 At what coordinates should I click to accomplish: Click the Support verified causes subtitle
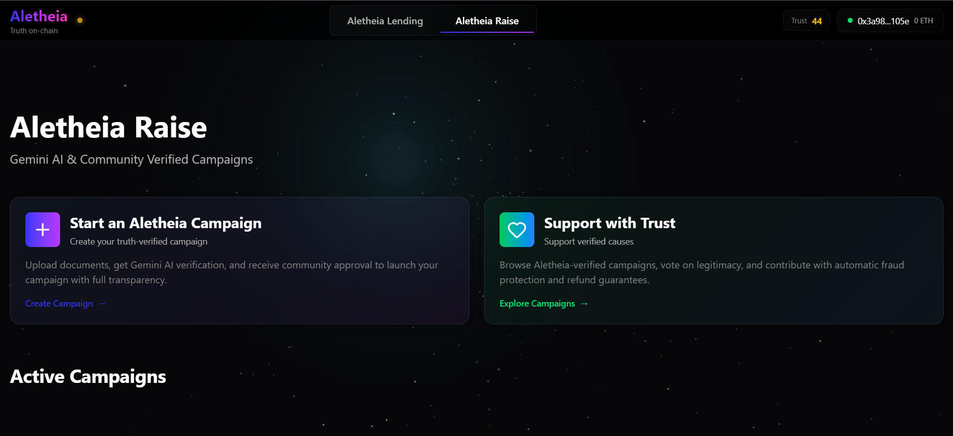[x=588, y=242]
